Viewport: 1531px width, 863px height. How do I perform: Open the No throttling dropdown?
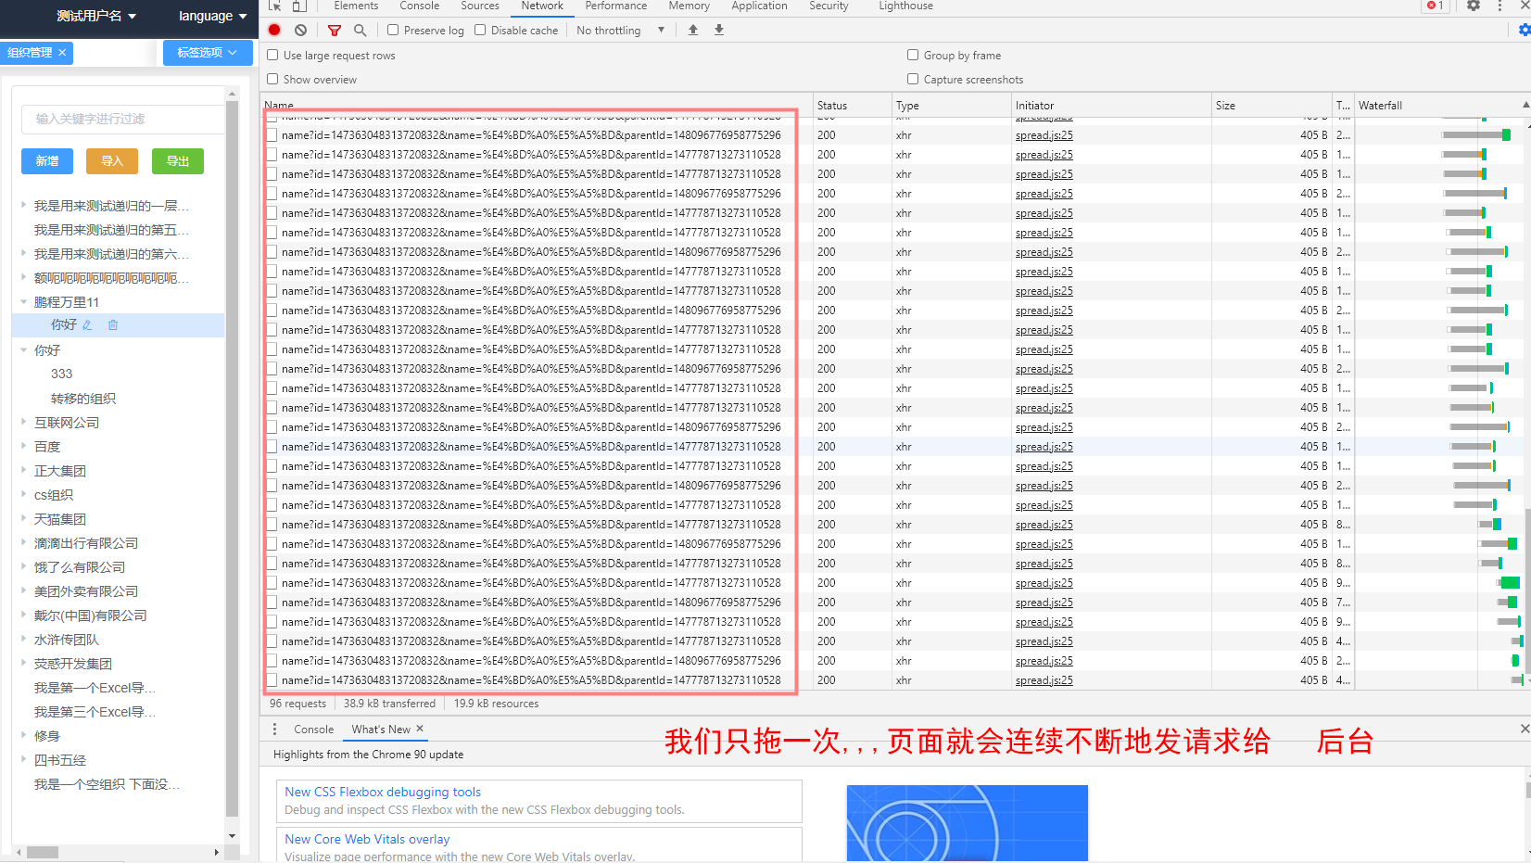pyautogui.click(x=619, y=30)
